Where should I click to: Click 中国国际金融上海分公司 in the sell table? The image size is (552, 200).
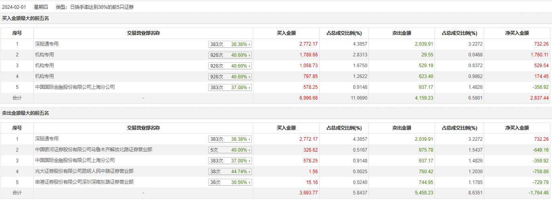pyautogui.click(x=75, y=160)
